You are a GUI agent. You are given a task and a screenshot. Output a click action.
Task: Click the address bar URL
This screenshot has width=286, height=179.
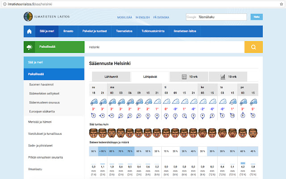point(30,4)
